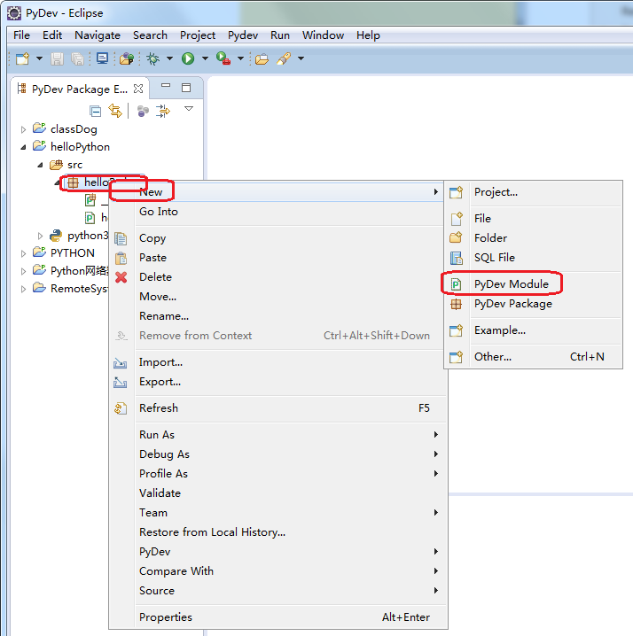Open dropdown arrow next to Debug icon
633x636 pixels.
click(x=169, y=58)
